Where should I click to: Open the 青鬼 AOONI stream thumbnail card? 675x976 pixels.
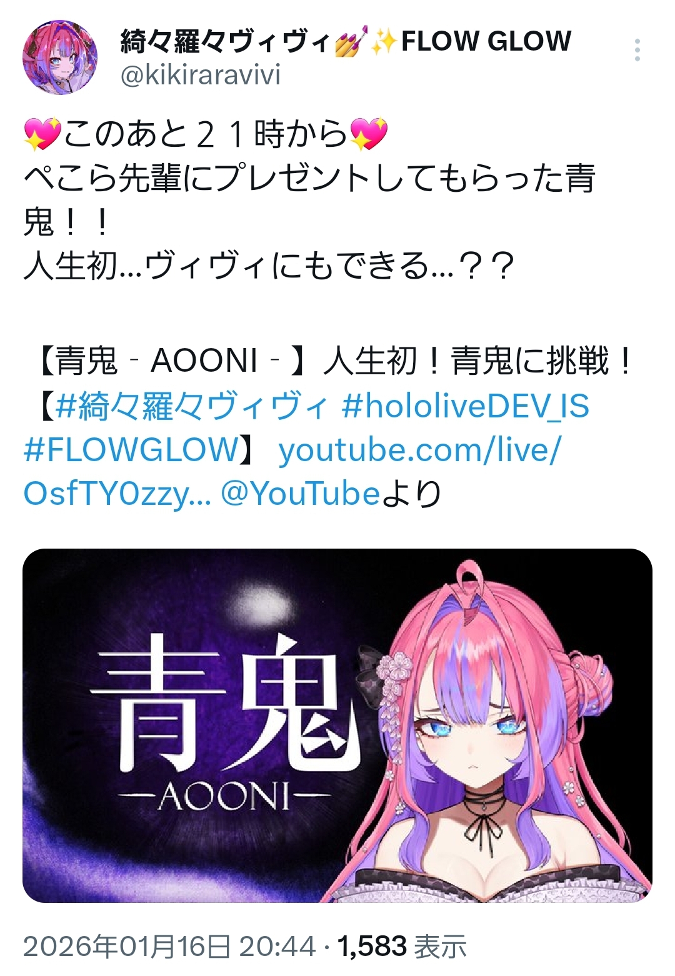coord(337,725)
